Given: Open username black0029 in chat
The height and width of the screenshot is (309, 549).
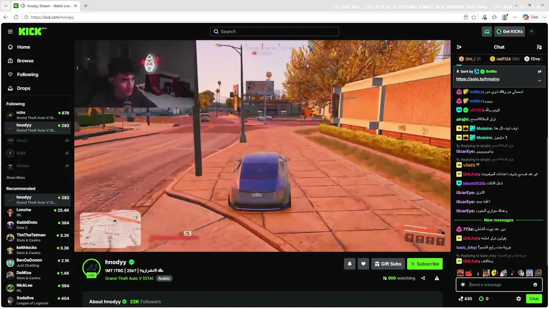Looking at the screenshot, I should (x=474, y=183).
